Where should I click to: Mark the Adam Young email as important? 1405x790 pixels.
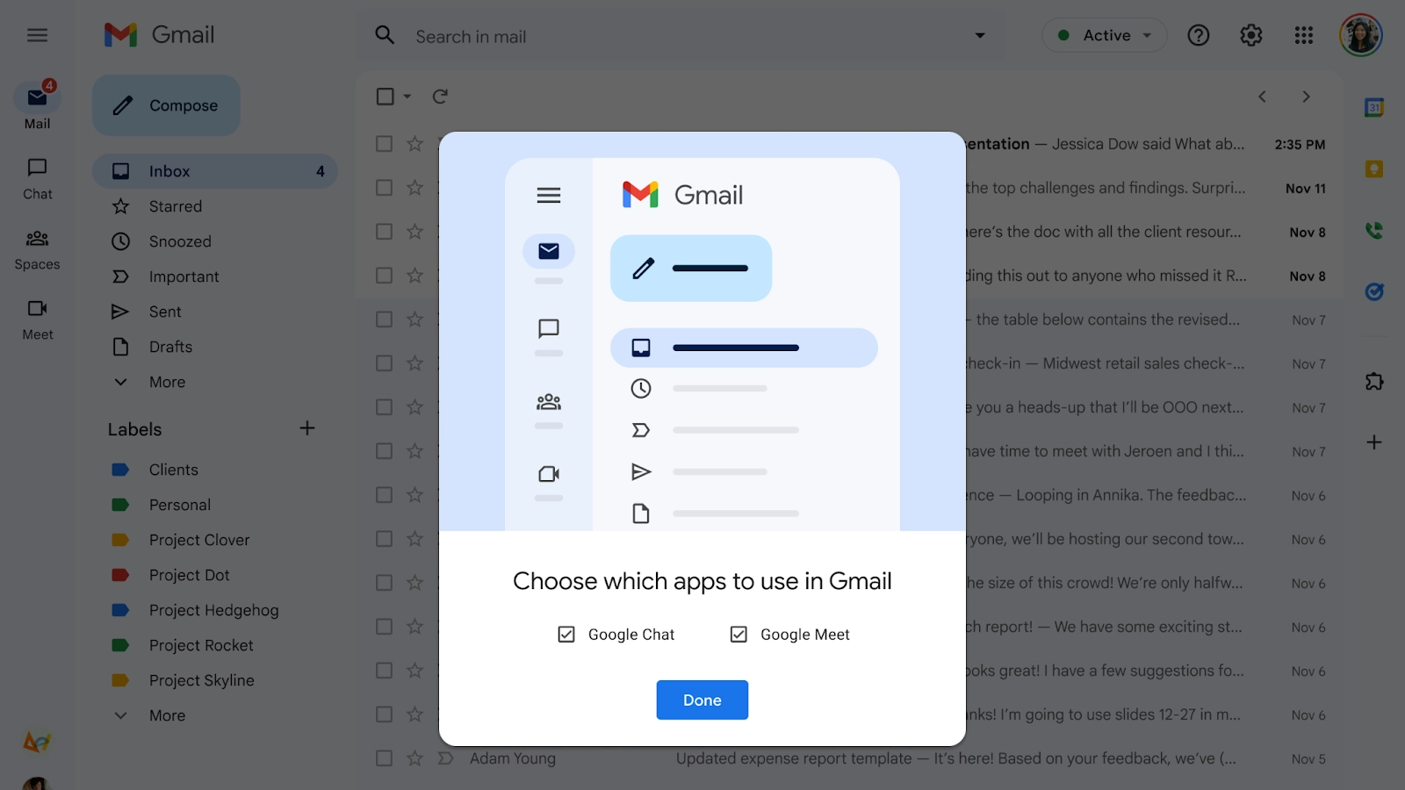coord(446,758)
